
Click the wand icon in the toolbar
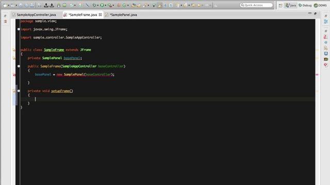87,6
